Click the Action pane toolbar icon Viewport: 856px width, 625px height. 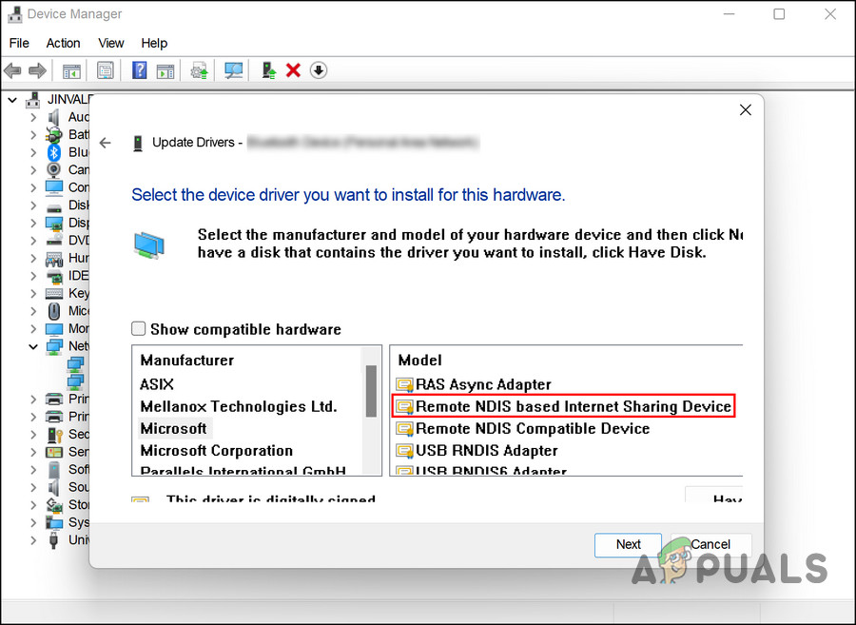[x=165, y=71]
